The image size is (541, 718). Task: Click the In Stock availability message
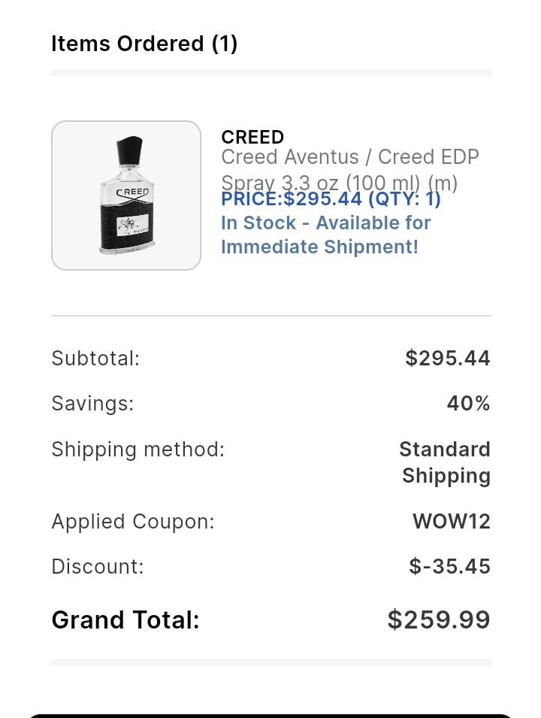(x=325, y=235)
